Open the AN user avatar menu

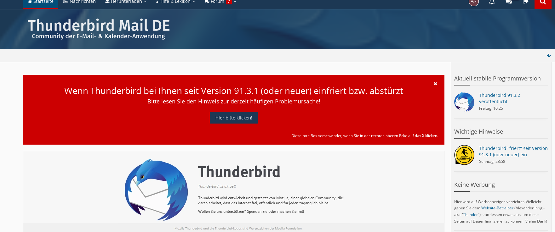(x=474, y=2)
